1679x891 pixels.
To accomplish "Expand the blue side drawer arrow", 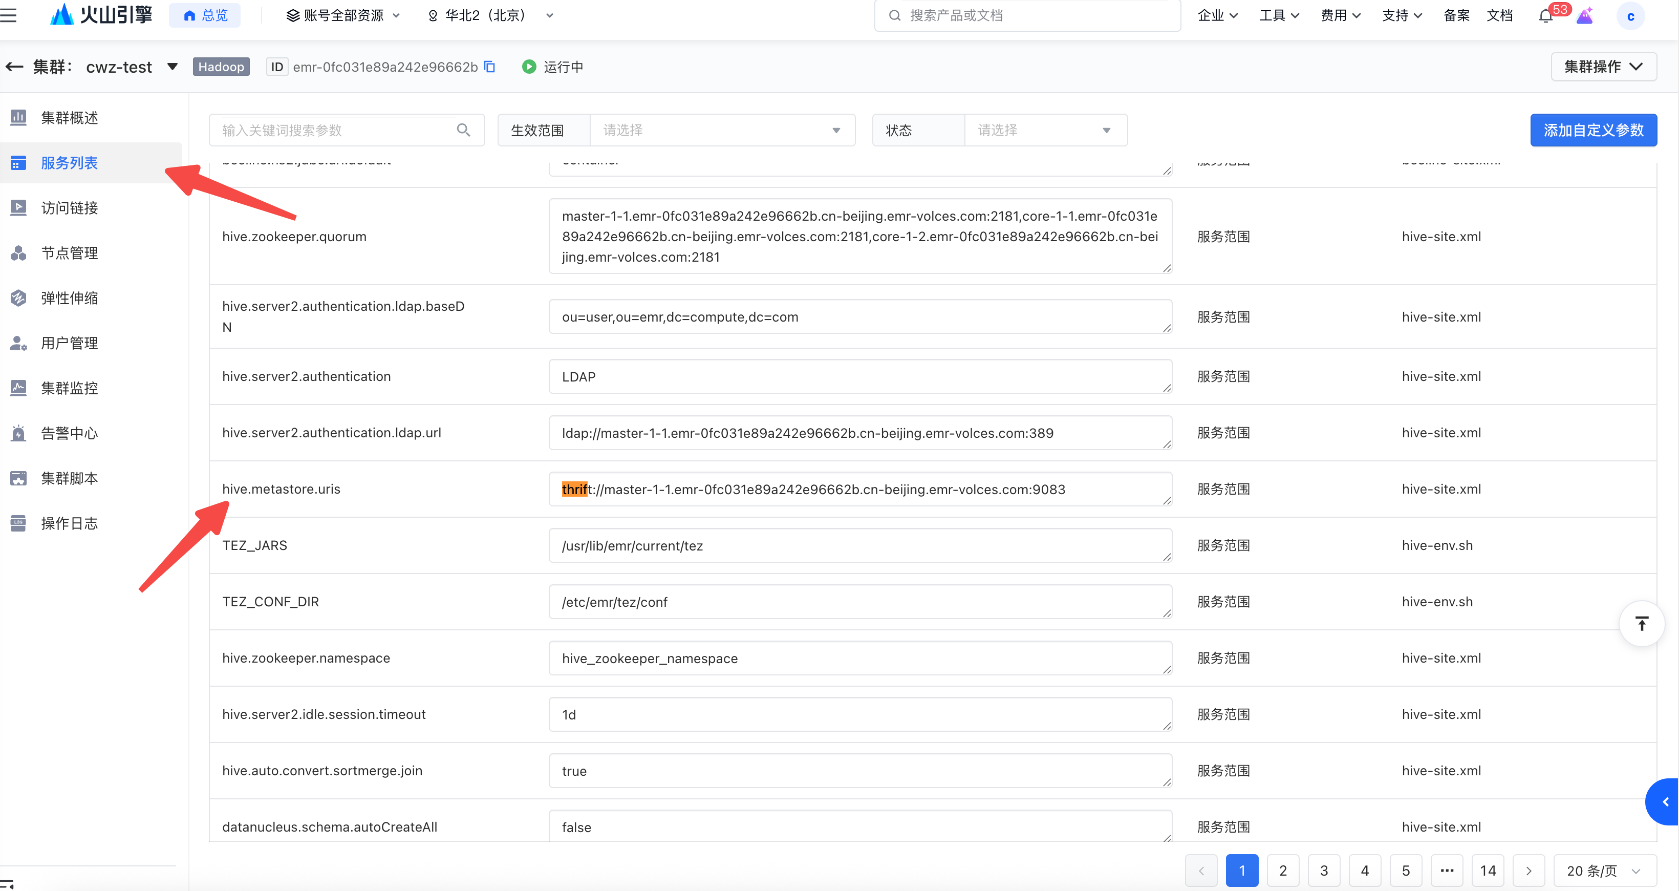I will (x=1665, y=802).
